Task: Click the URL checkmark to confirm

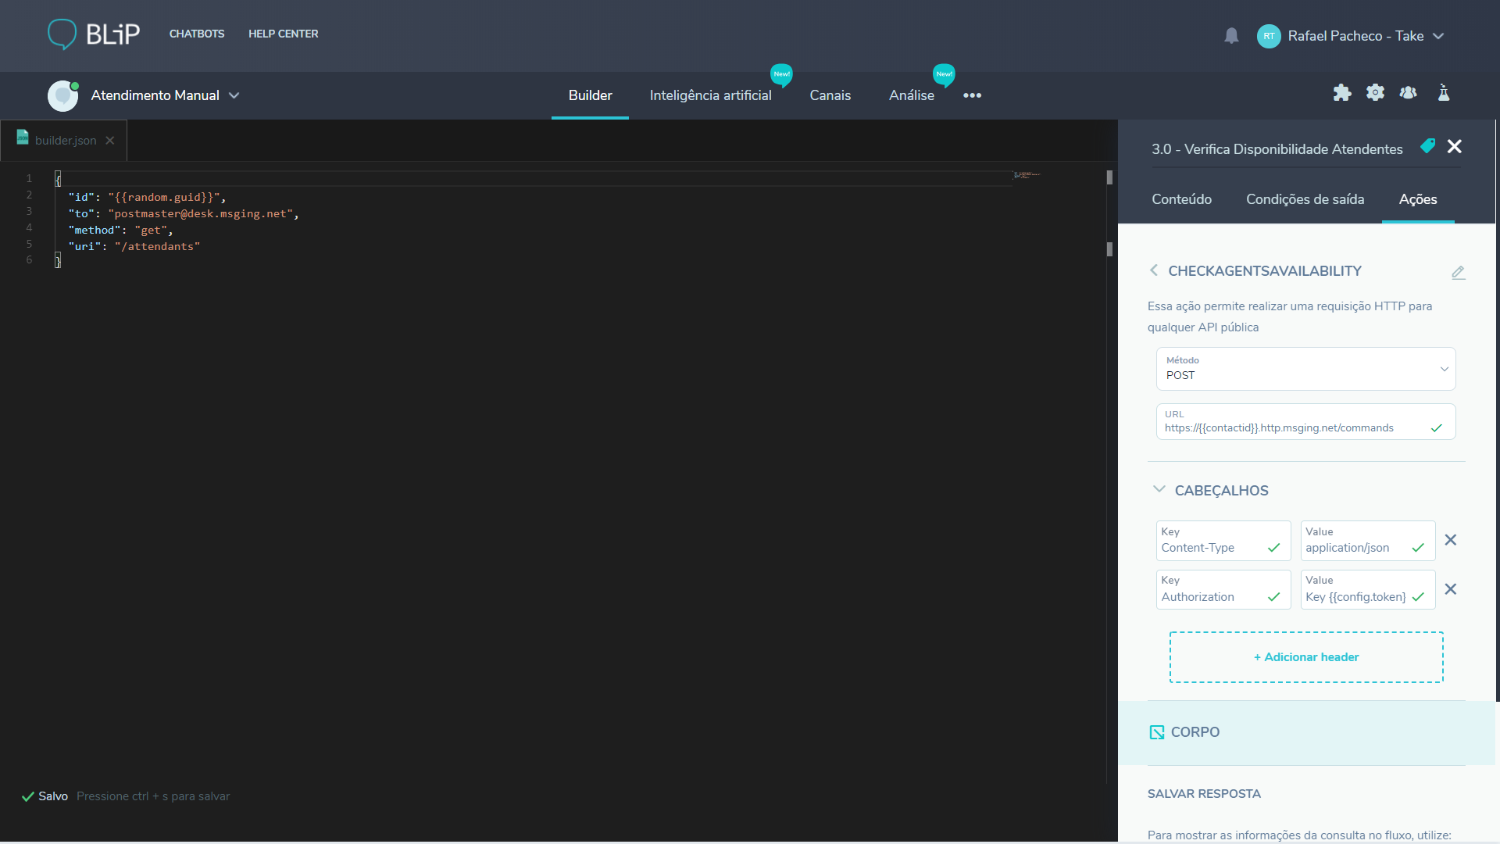Action: point(1436,427)
